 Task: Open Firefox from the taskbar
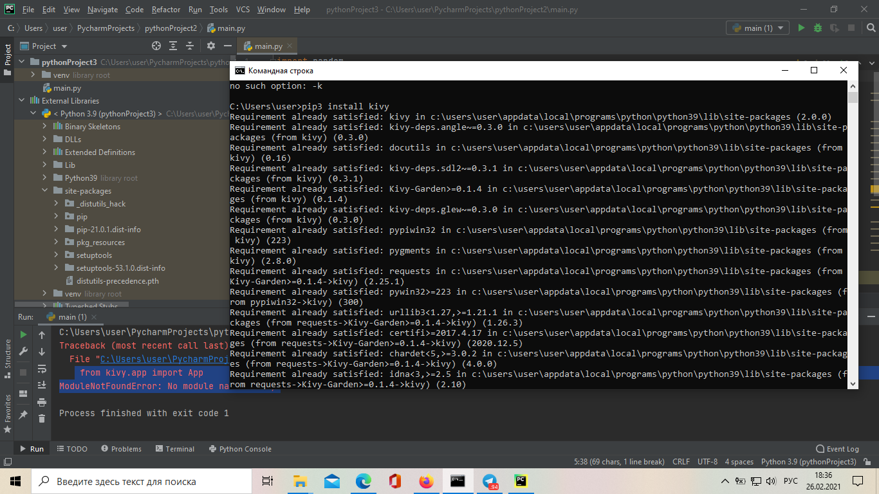coord(426,481)
